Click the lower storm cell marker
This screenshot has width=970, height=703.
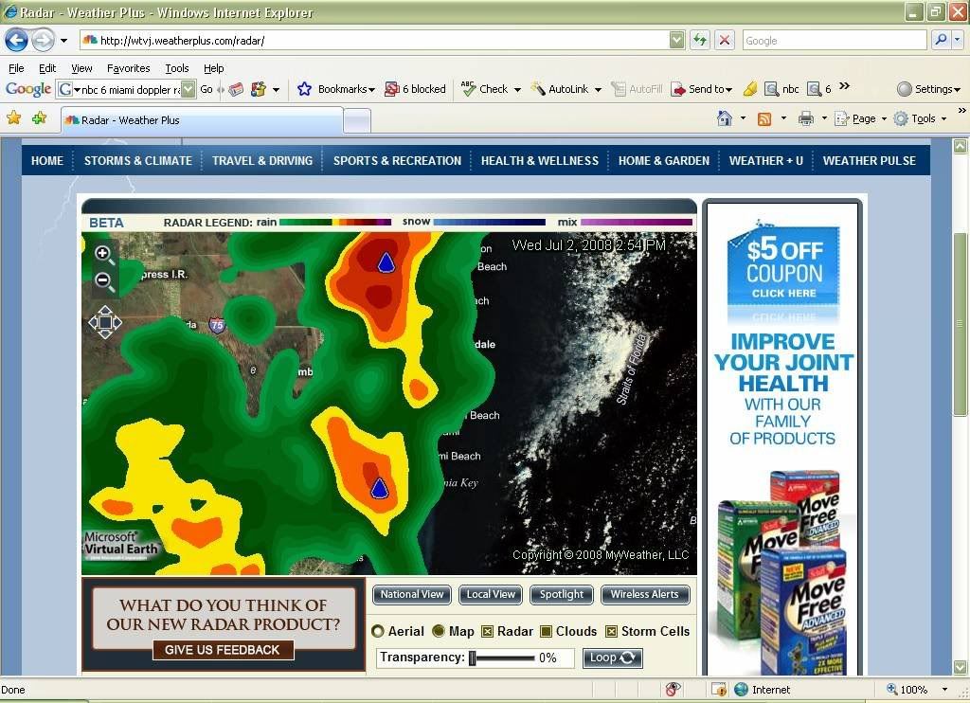pyautogui.click(x=379, y=488)
